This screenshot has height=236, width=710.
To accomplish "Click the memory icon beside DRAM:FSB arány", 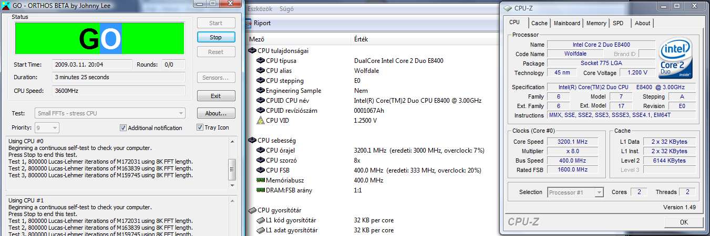I will click(261, 190).
